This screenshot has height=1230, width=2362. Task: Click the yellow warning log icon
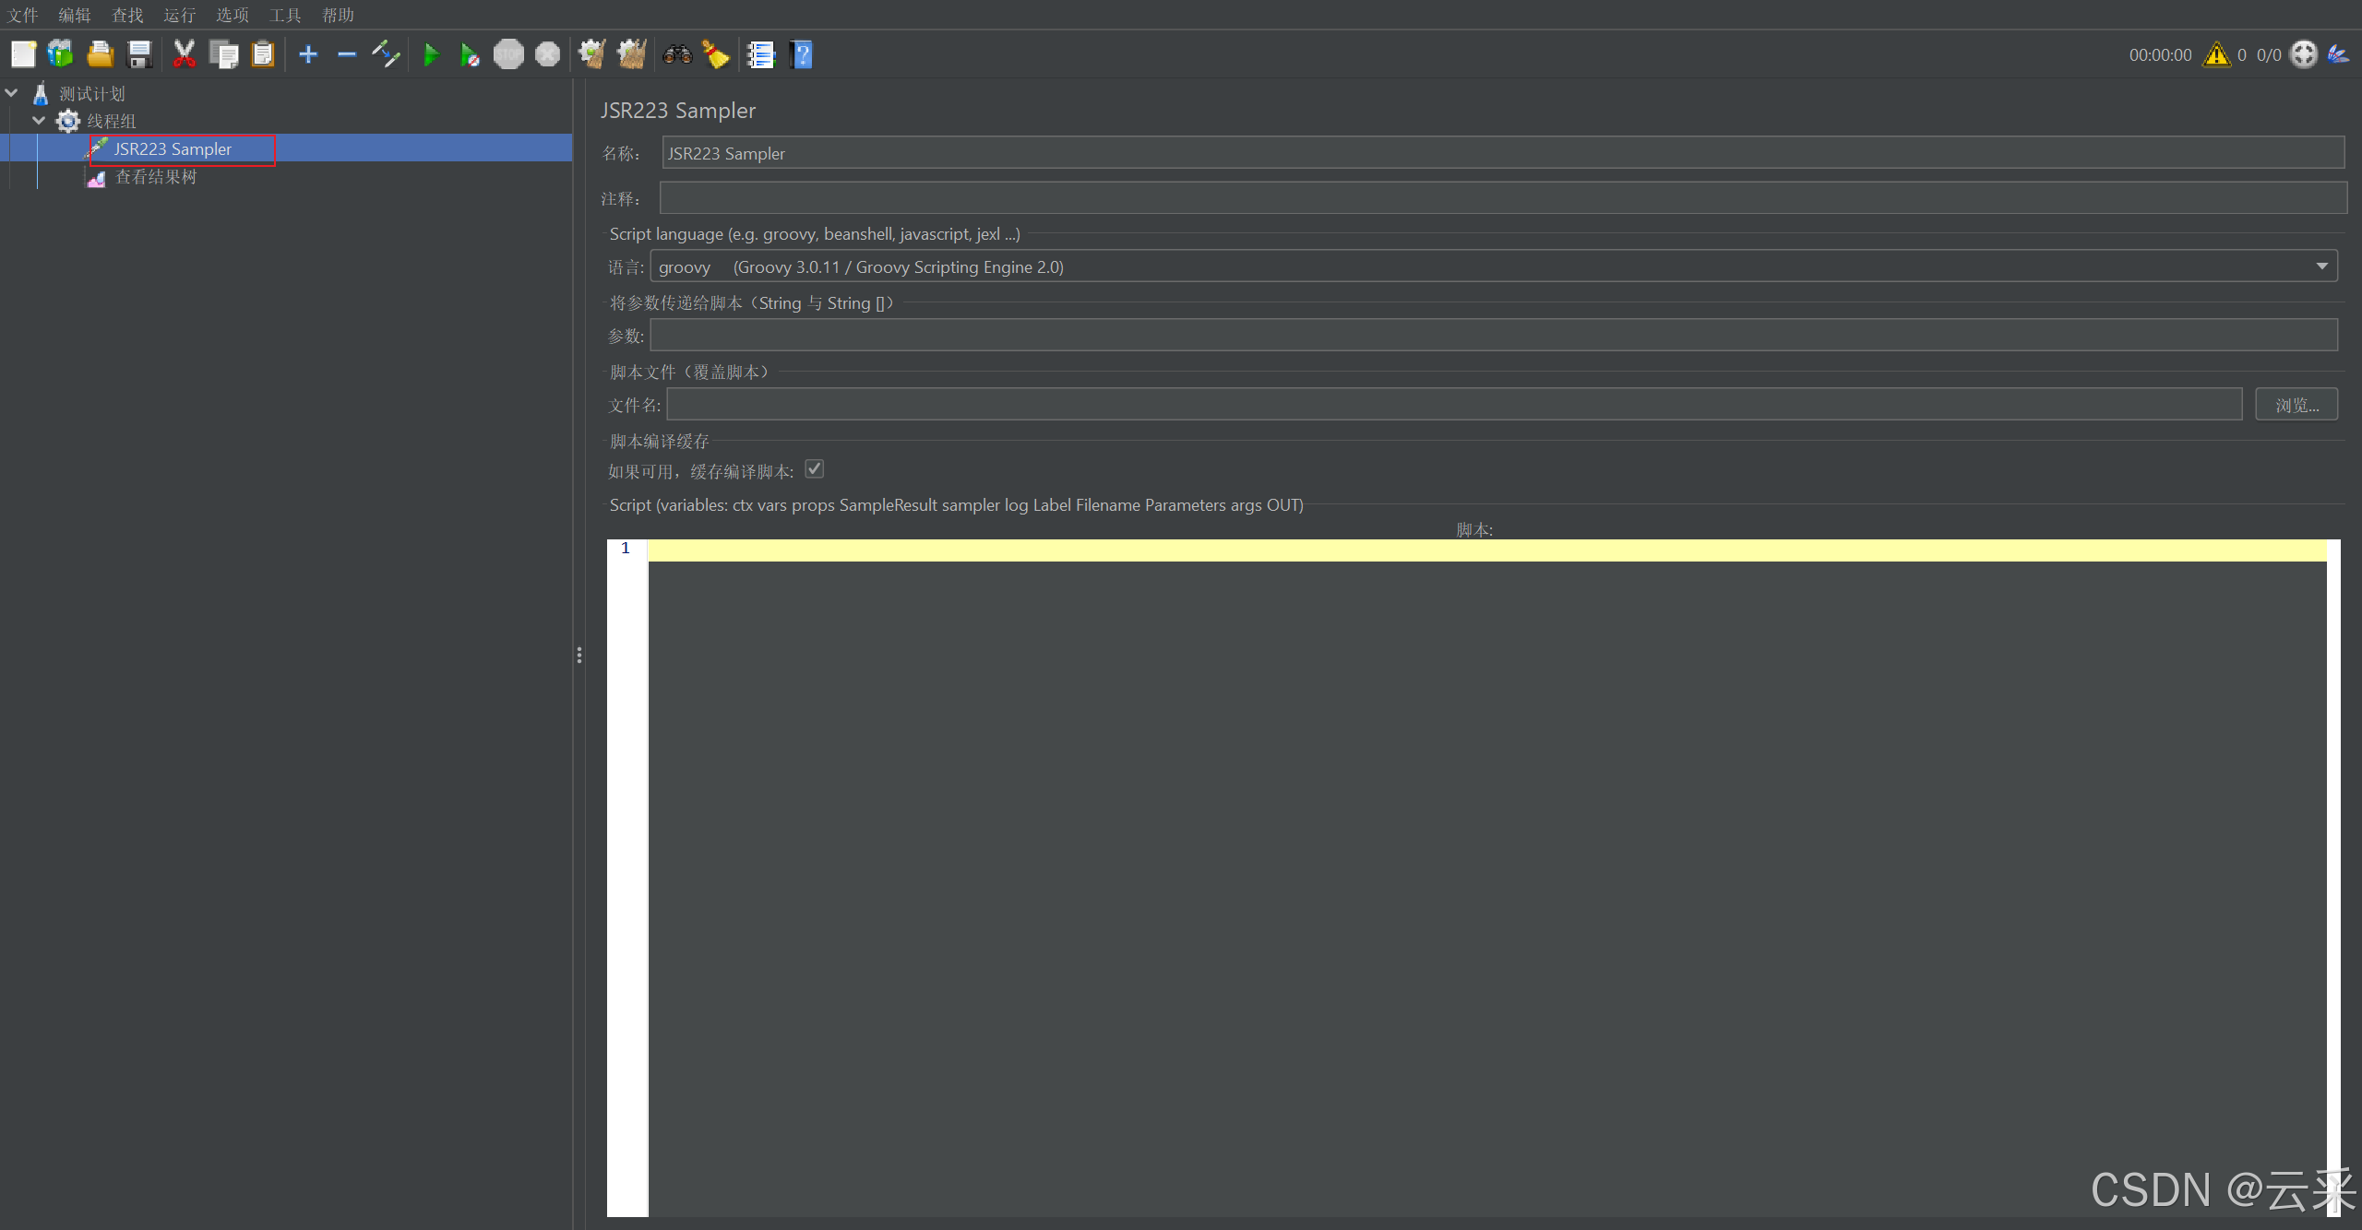[2216, 54]
